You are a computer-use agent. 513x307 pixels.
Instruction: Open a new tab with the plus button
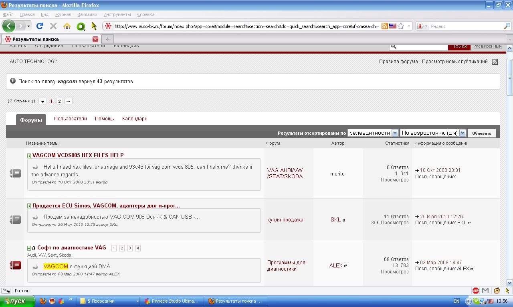[107, 39]
